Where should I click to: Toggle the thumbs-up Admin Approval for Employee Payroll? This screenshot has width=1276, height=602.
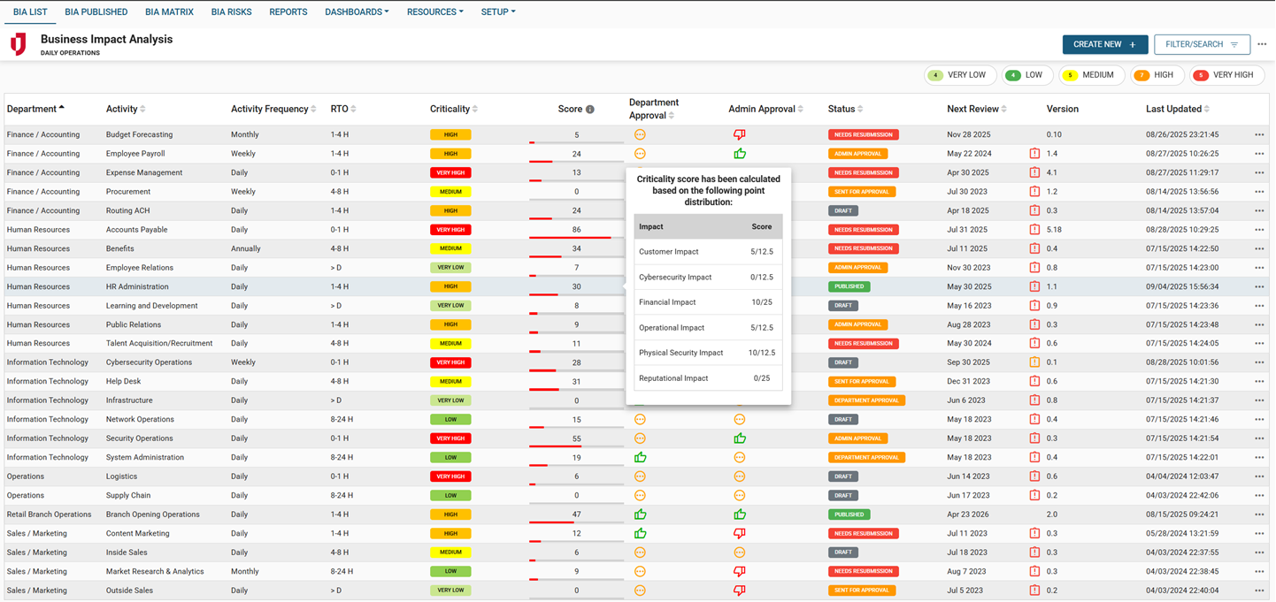point(741,153)
